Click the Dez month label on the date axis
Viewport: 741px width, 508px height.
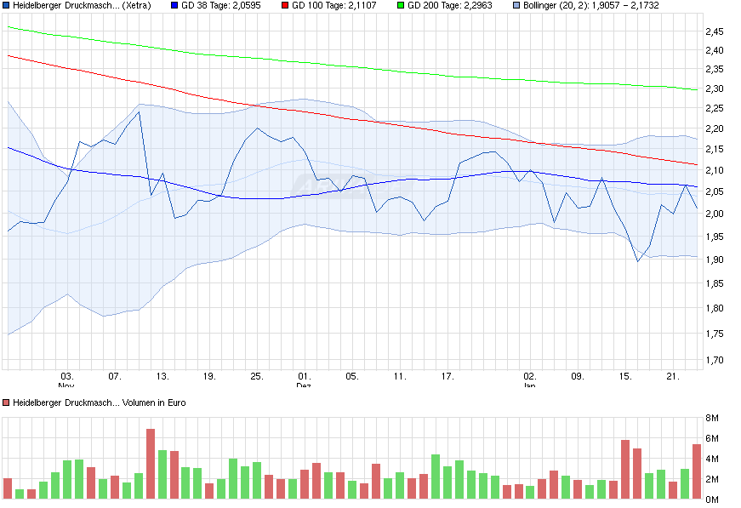303,385
